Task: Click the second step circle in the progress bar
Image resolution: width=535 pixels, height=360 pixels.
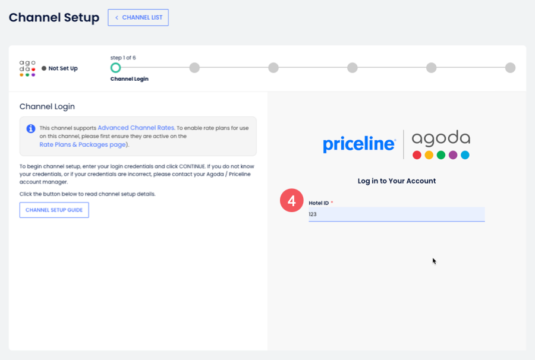Action: tap(194, 68)
